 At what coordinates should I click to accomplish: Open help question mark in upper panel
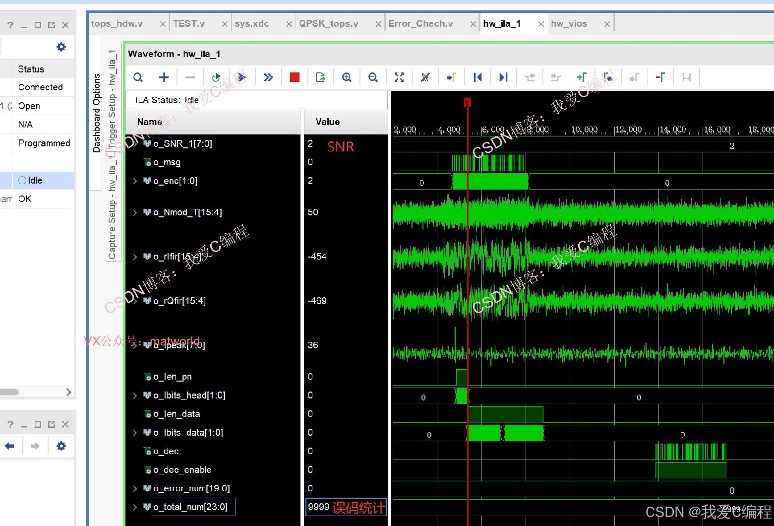pos(10,25)
